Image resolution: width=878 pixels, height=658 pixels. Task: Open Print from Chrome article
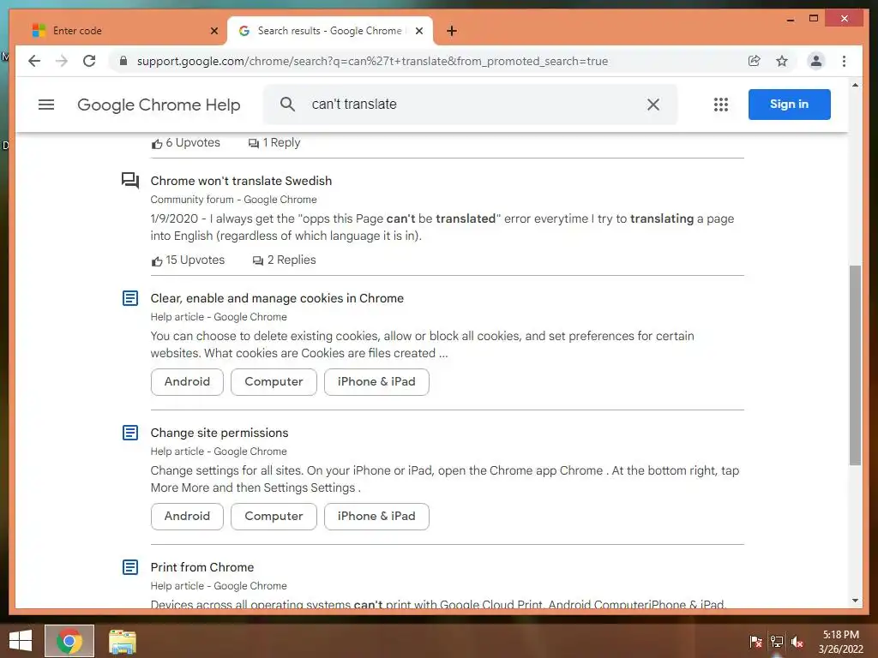[201, 567]
